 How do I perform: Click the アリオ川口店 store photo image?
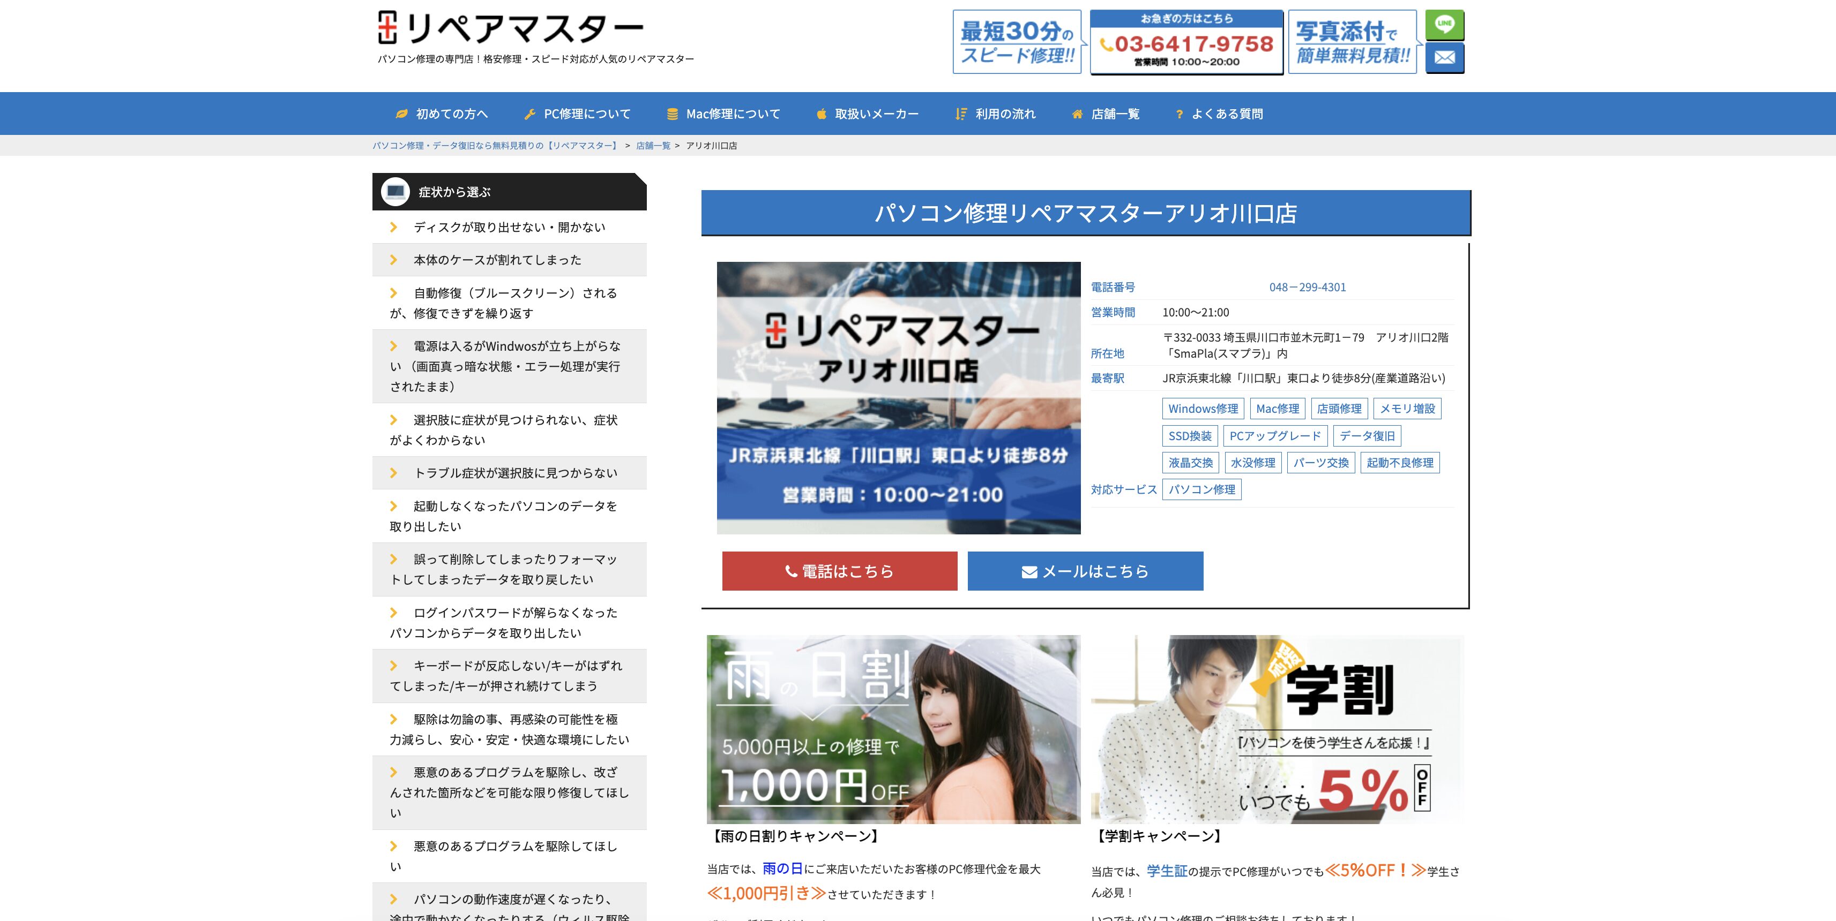coord(899,398)
